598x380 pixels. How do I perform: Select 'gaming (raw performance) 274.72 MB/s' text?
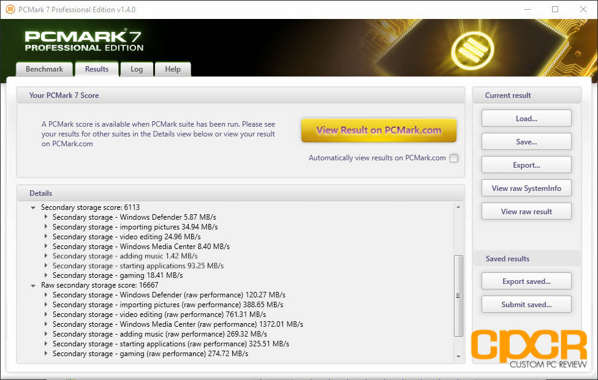pyautogui.click(x=150, y=354)
